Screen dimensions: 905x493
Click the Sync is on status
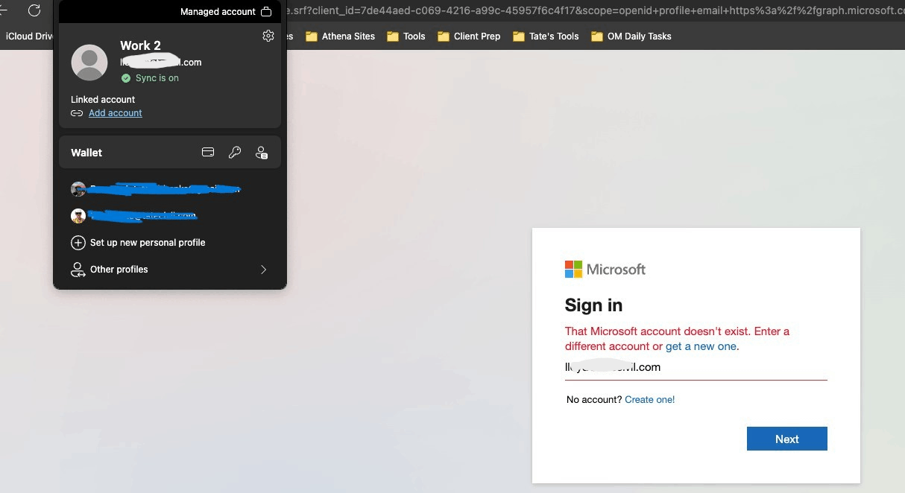coord(149,77)
